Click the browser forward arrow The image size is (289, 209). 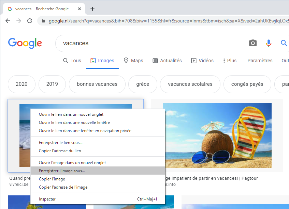(19, 21)
